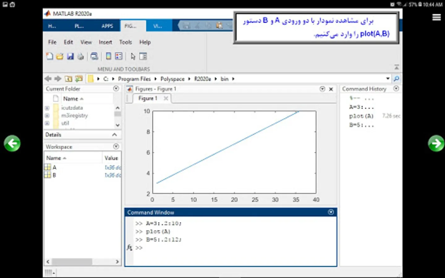
Task: Click the Workspace Value column header
Action: pos(111,158)
